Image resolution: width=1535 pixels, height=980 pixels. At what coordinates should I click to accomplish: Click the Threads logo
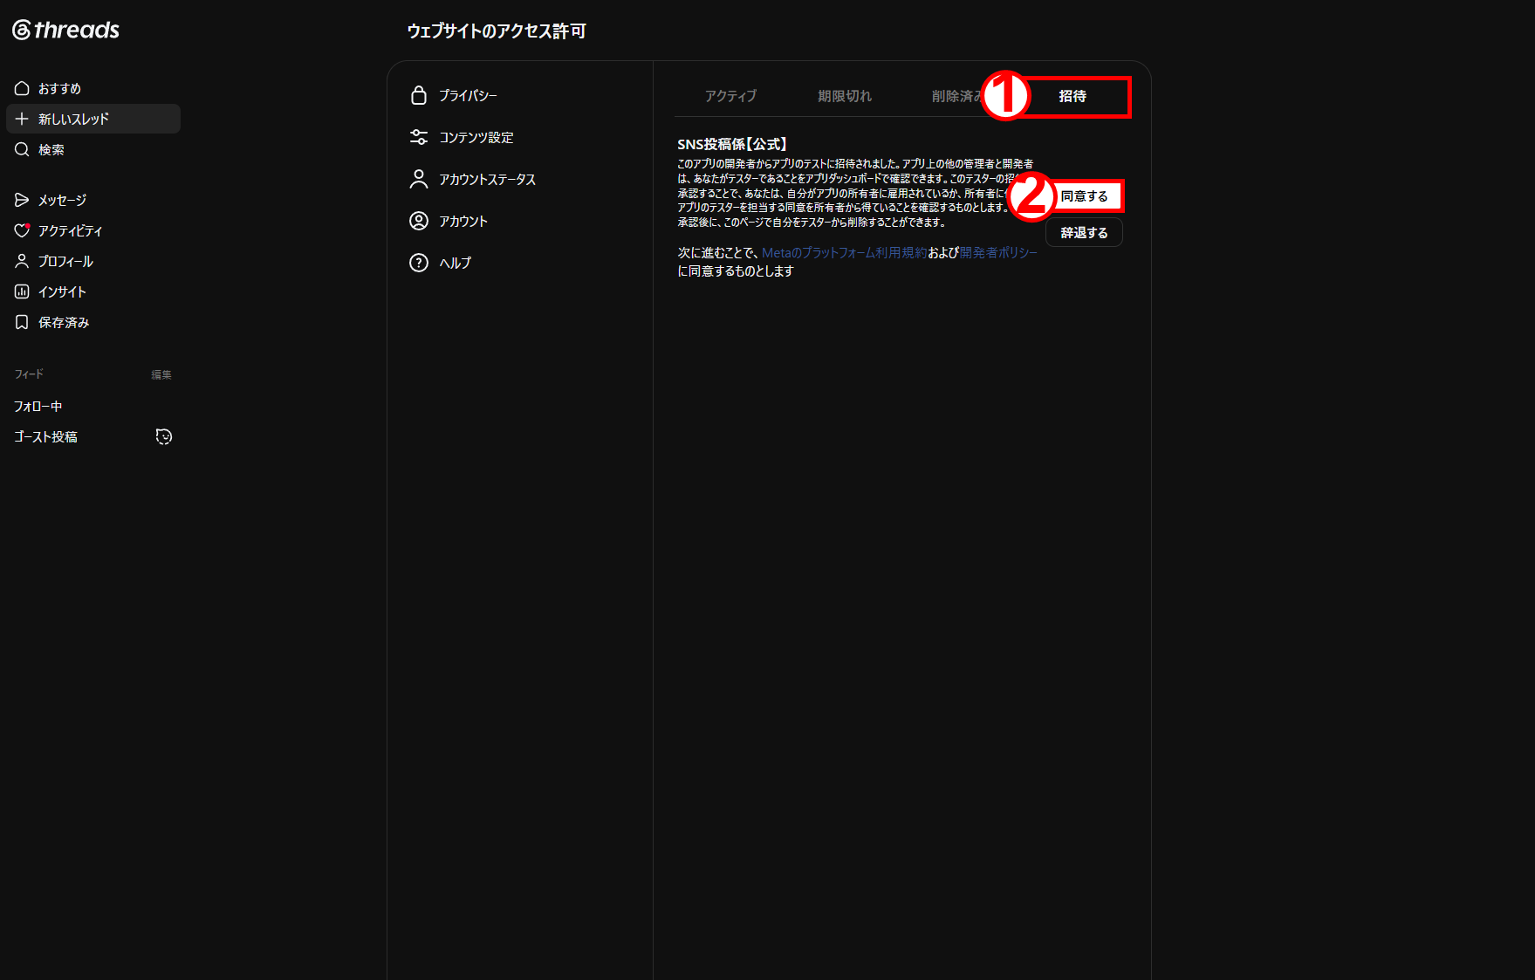65,30
